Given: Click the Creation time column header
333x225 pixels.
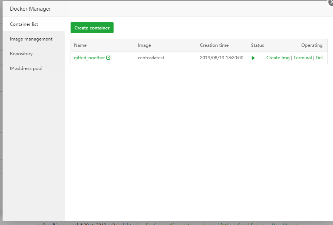Looking at the screenshot, I should pyautogui.click(x=214, y=45).
